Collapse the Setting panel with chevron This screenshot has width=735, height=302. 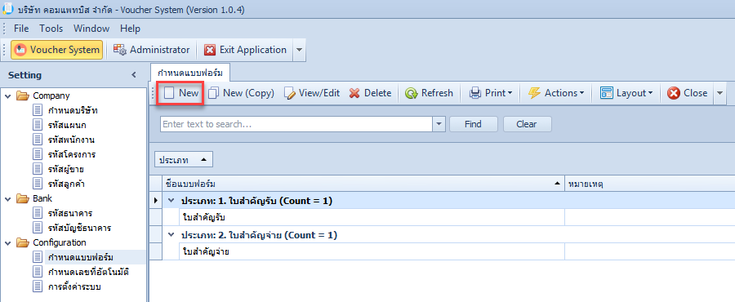coord(134,75)
